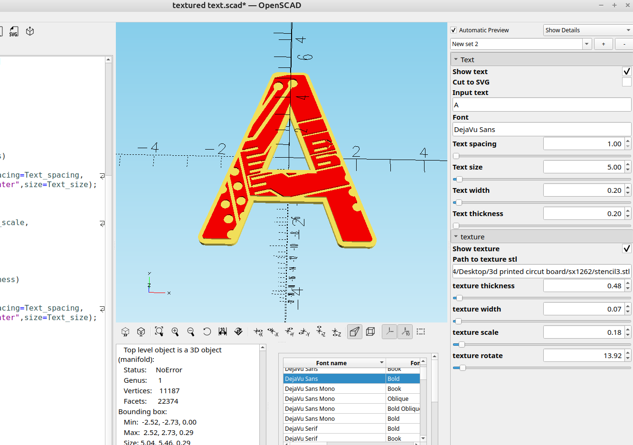Click the Path to texture stl input field

[541, 271]
